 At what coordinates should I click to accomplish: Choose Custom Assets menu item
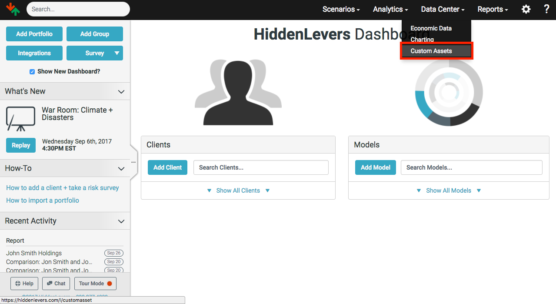click(x=436, y=51)
